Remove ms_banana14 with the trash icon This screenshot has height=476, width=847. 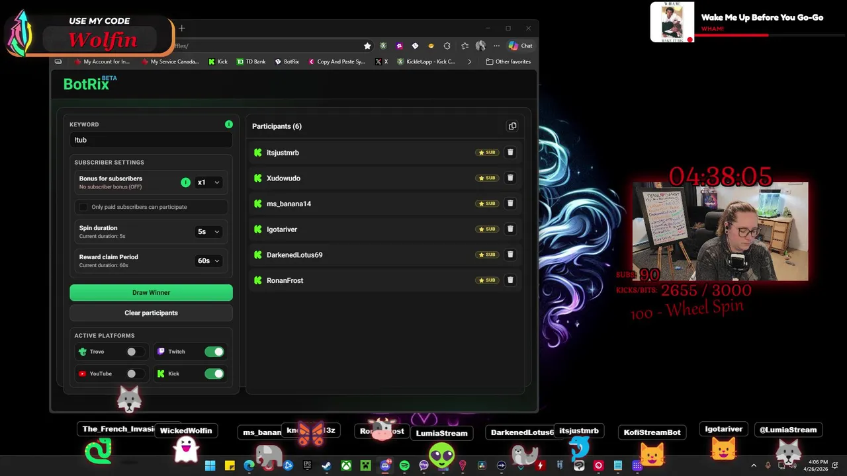click(x=510, y=204)
